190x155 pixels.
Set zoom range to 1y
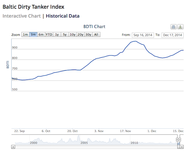[57, 35]
